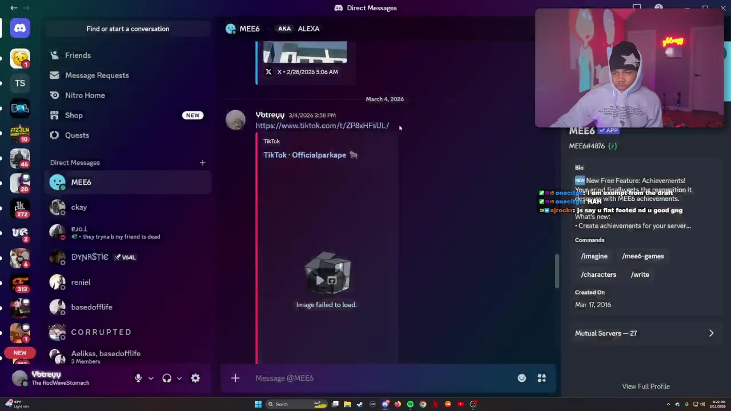The image size is (731, 411).
Task: Open YouTube icon in taskbar
Action: click(x=460, y=404)
